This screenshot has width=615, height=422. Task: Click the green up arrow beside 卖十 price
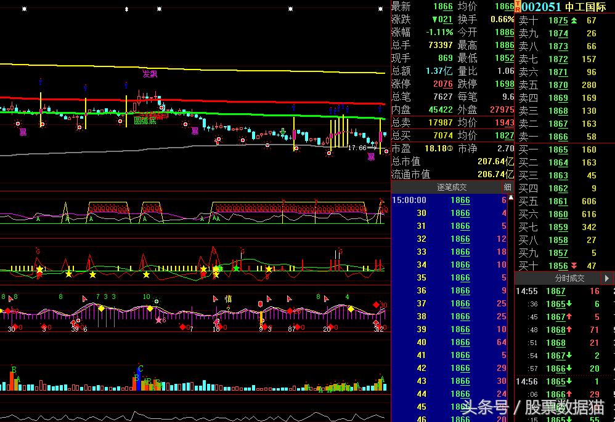574,21
